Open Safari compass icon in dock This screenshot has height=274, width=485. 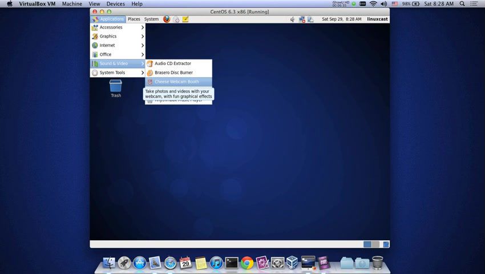[x=170, y=263]
